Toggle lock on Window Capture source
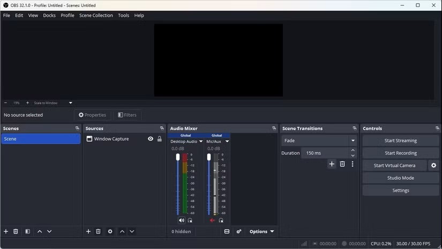442x249 pixels. click(159, 138)
